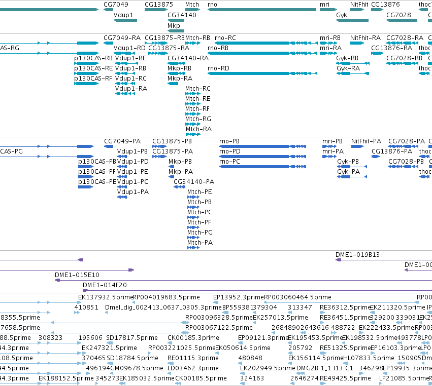Screen dimensions: 432x386
Task: Click transcript Gyk-RB
Action: (347, 58)
